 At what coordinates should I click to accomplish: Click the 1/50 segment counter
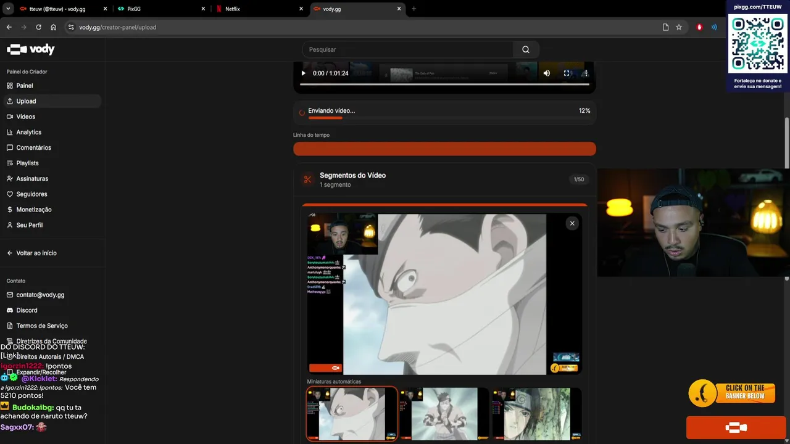point(579,179)
